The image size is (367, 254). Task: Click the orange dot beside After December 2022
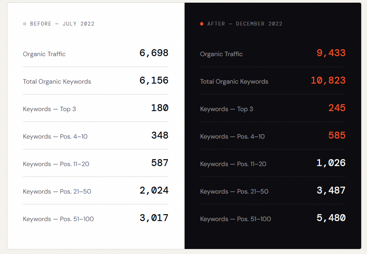[x=202, y=24]
